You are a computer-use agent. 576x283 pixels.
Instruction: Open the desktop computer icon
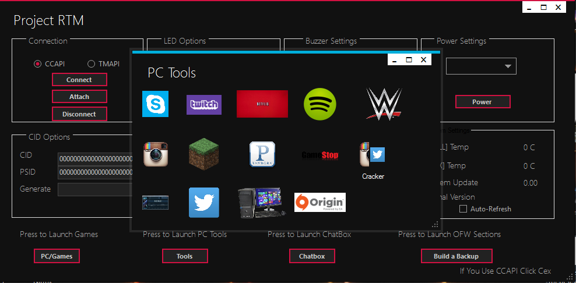[x=262, y=203]
